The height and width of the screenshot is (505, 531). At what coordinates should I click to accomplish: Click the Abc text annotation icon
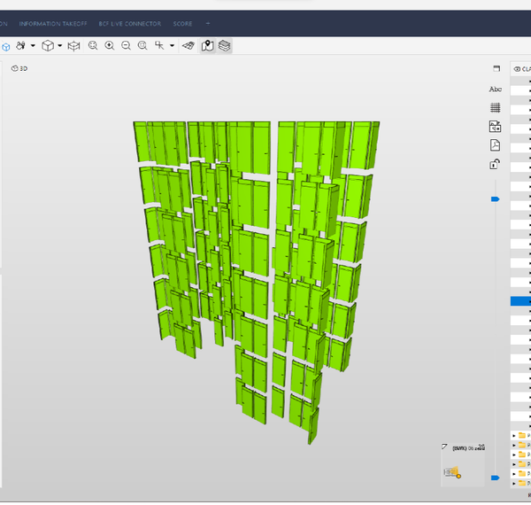point(496,89)
